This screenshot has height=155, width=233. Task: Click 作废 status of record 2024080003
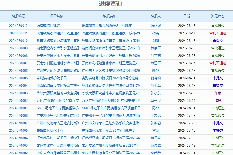point(218,93)
